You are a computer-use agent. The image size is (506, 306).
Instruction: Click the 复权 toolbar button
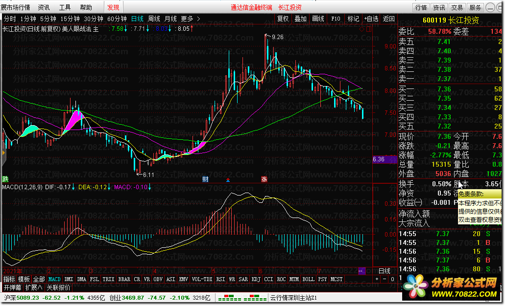[x=283, y=19]
